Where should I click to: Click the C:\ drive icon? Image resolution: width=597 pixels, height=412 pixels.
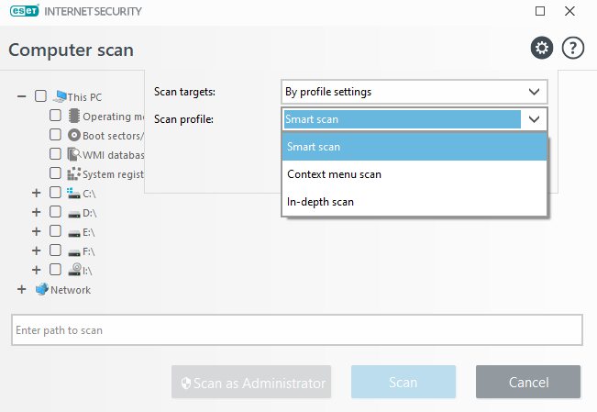coord(73,194)
